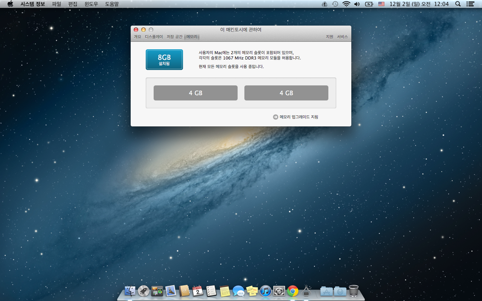Open Notification Center list icon
Viewport: 482px width, 301px height.
[x=470, y=4]
